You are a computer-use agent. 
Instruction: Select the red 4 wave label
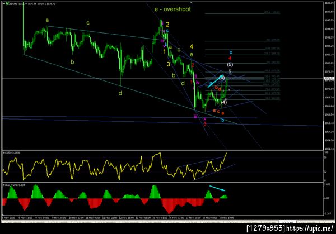230,58
